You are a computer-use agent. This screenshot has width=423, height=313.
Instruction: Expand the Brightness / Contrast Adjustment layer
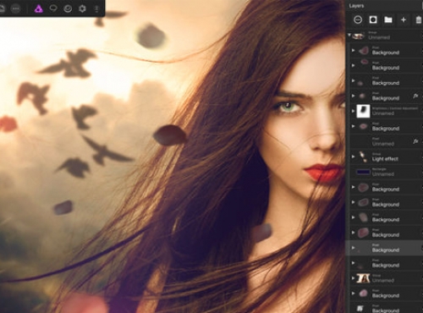coord(353,111)
